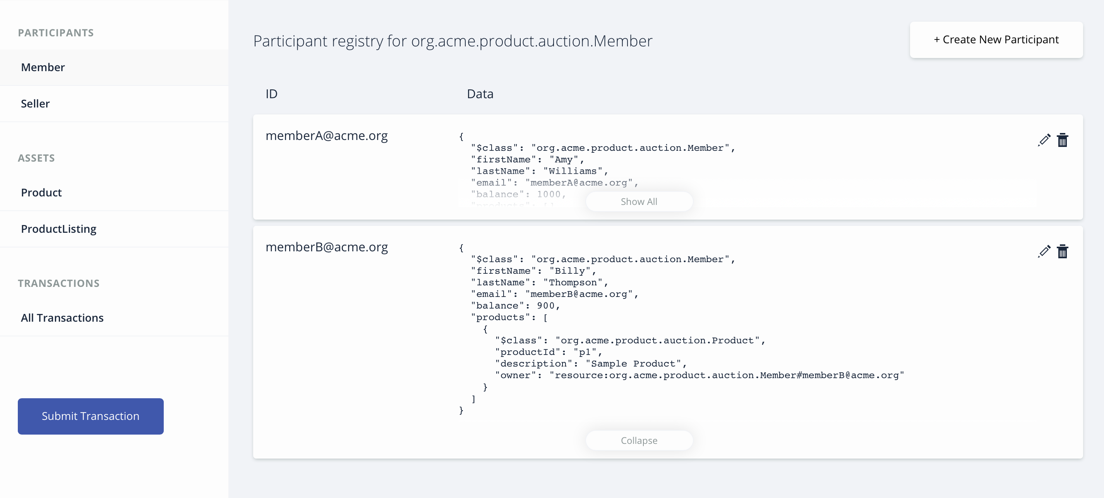Click the Data column header

[480, 94]
